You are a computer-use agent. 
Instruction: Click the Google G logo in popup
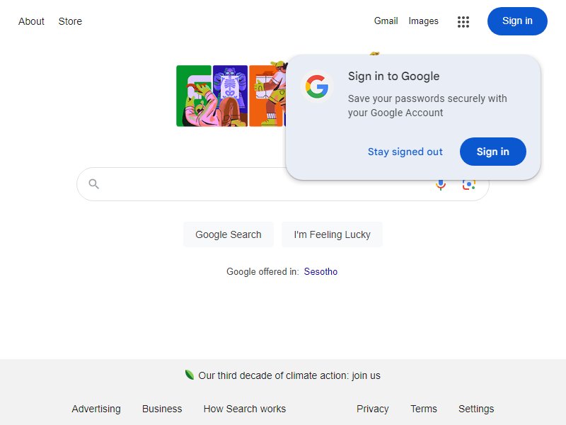tap(317, 86)
